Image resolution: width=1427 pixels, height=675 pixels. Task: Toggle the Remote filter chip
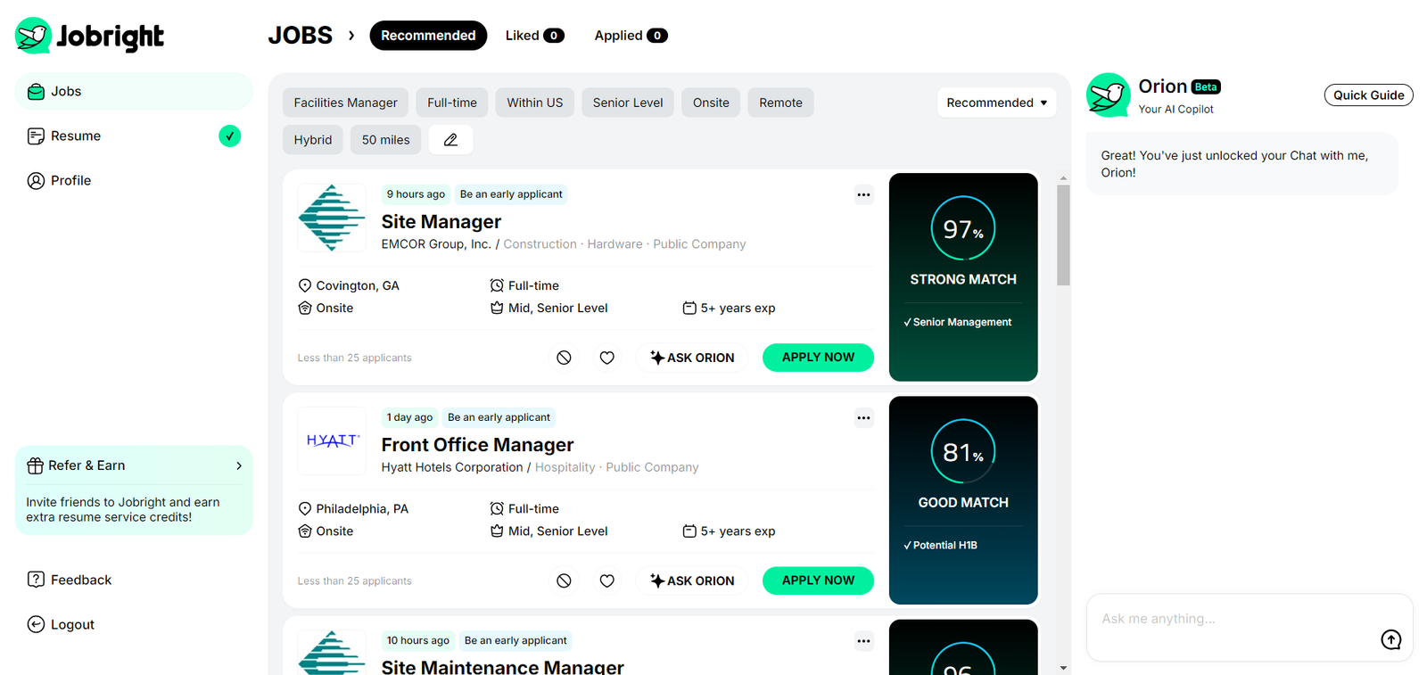click(x=780, y=103)
